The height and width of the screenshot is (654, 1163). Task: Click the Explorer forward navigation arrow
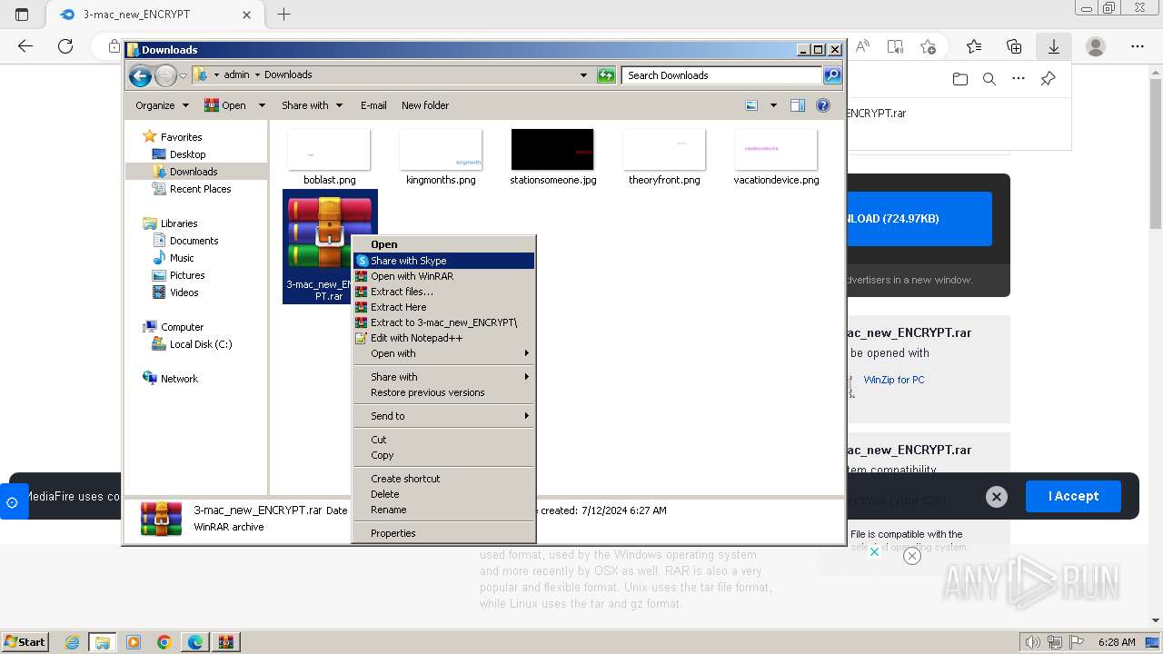click(165, 76)
